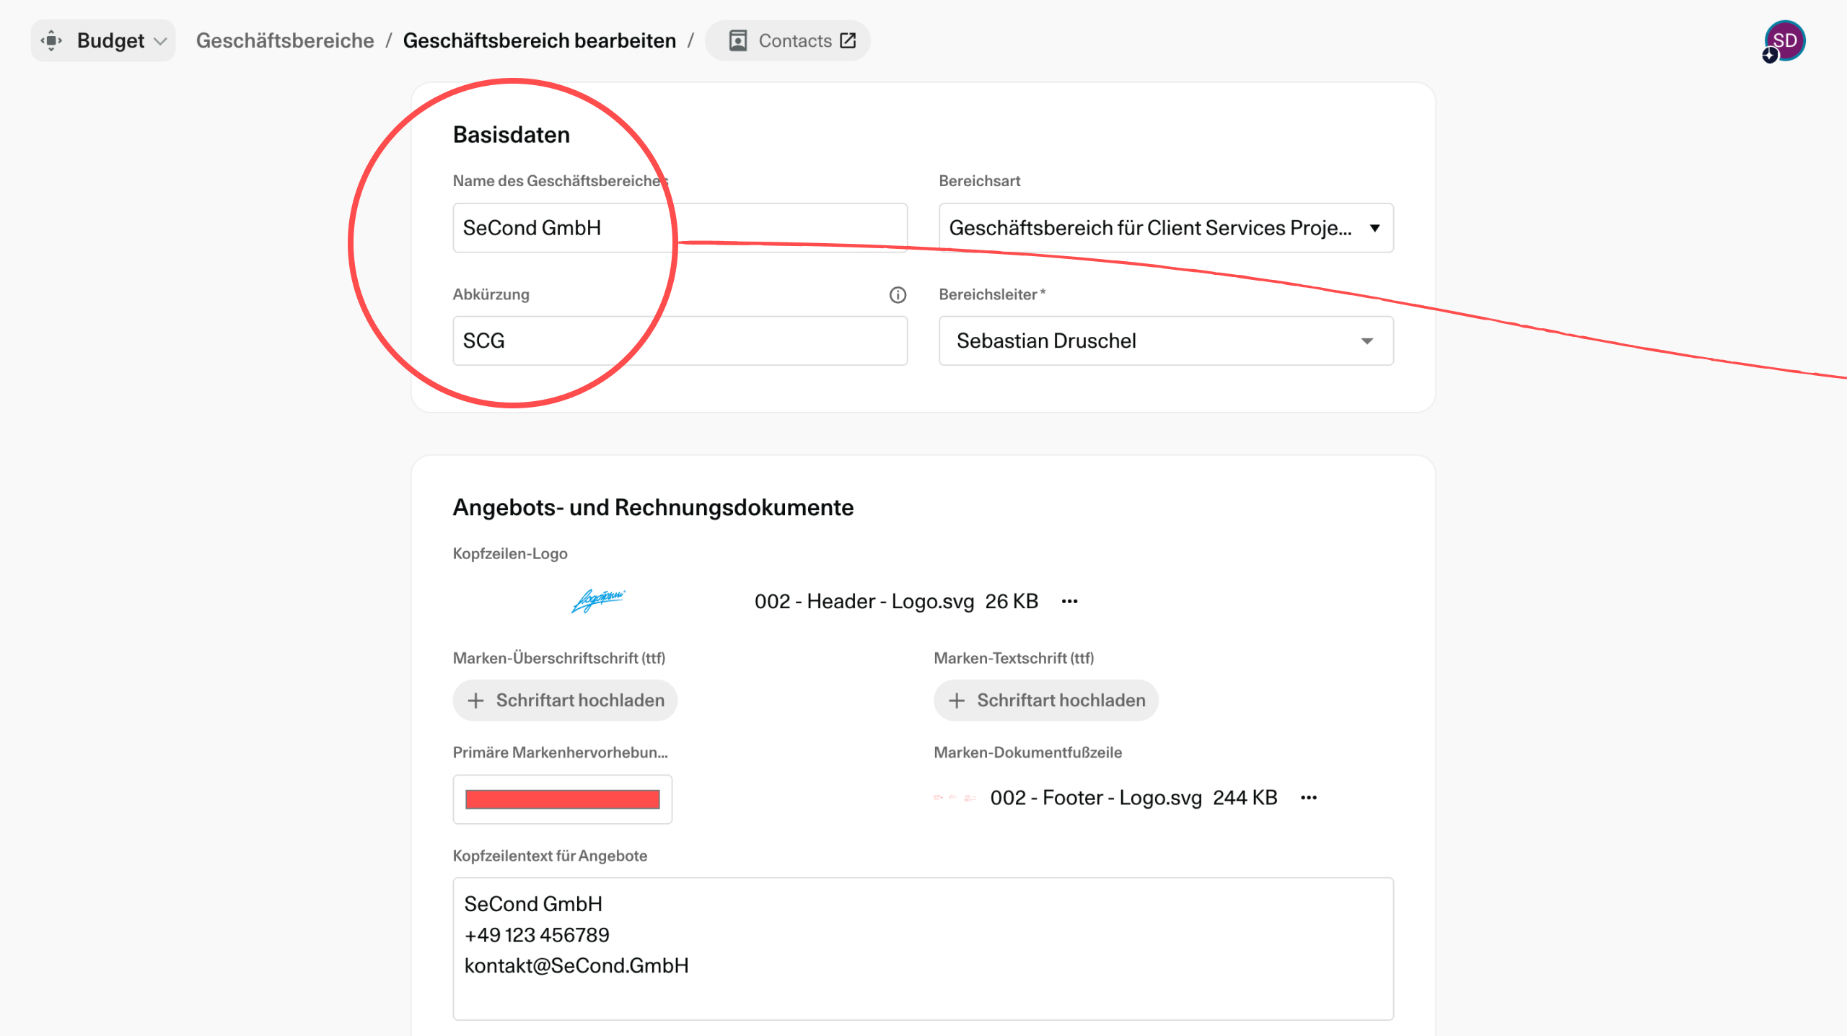1847x1036 pixels.
Task: Open the Budget module dropdown chevron
Action: [161, 41]
